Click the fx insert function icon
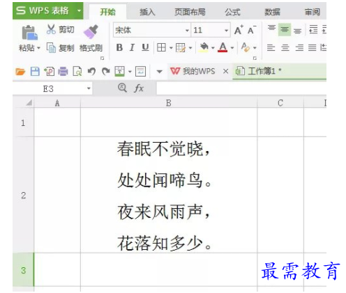The width and height of the screenshot is (346, 293). pyautogui.click(x=139, y=88)
